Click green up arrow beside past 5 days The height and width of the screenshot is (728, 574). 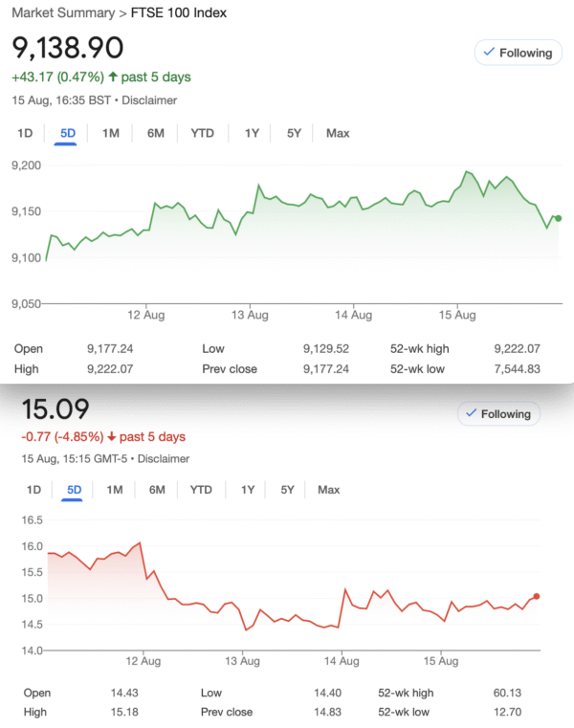coord(112,77)
